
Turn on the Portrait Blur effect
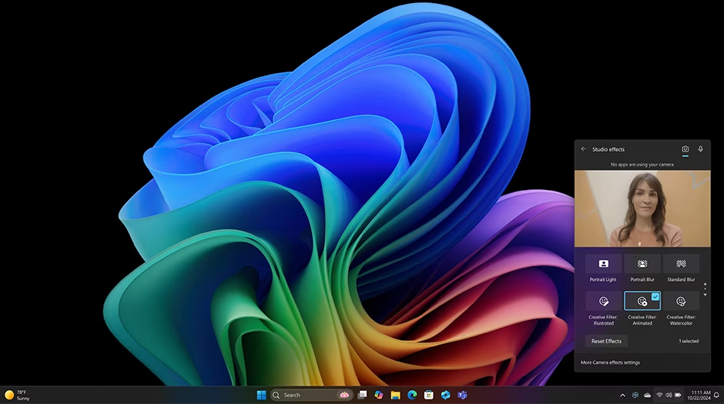click(642, 264)
